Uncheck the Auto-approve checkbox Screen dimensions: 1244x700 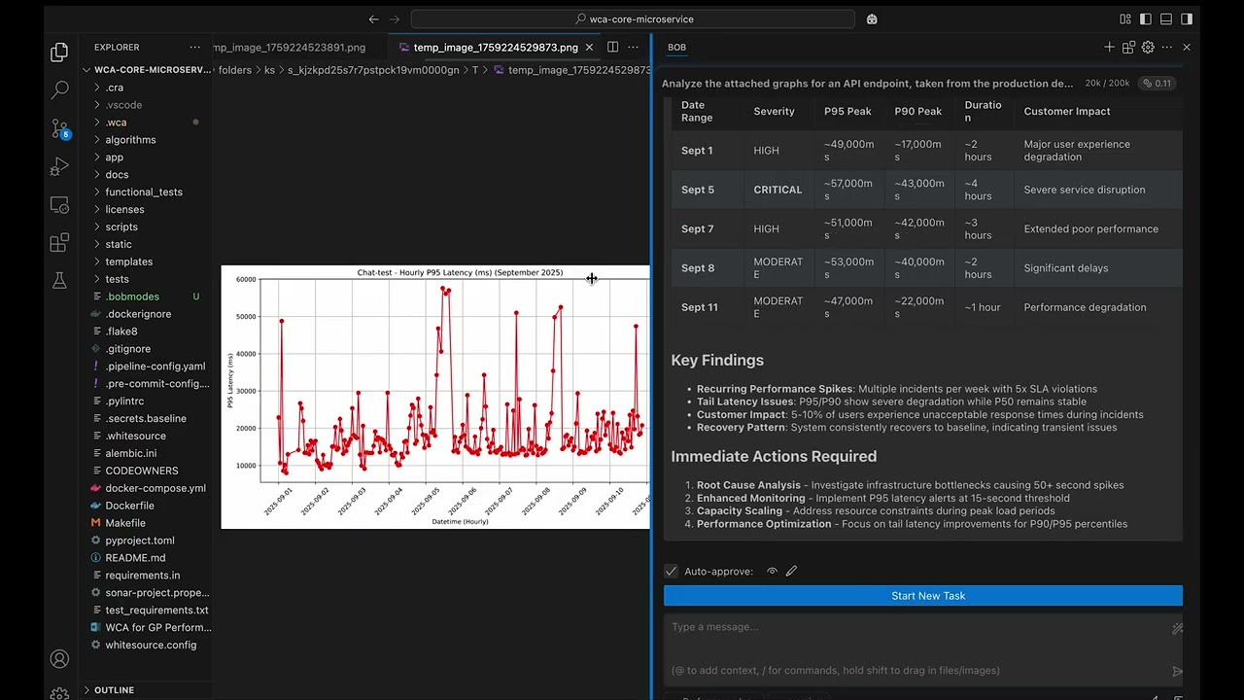[671, 572]
